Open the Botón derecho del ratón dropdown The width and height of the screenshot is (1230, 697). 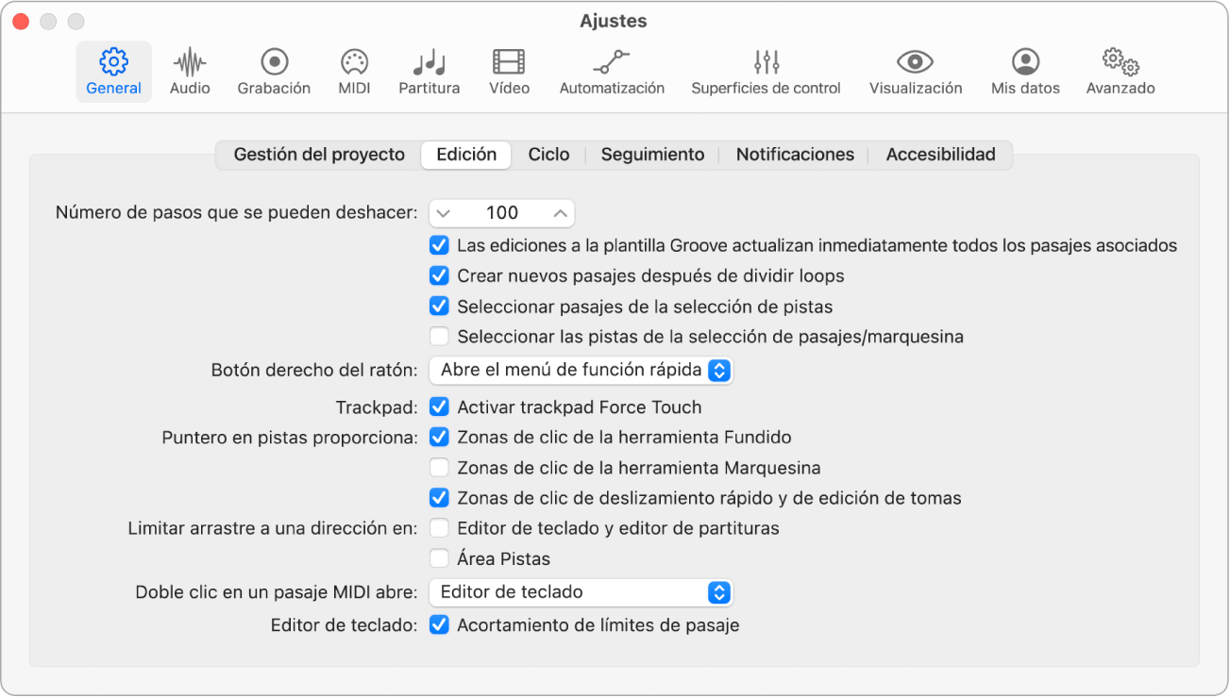point(581,371)
